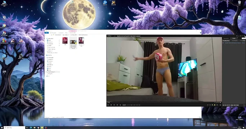Image resolution: width=246 pixels, height=129 pixels.
Task: Go up one folder in Explorer
Action: [52, 35]
